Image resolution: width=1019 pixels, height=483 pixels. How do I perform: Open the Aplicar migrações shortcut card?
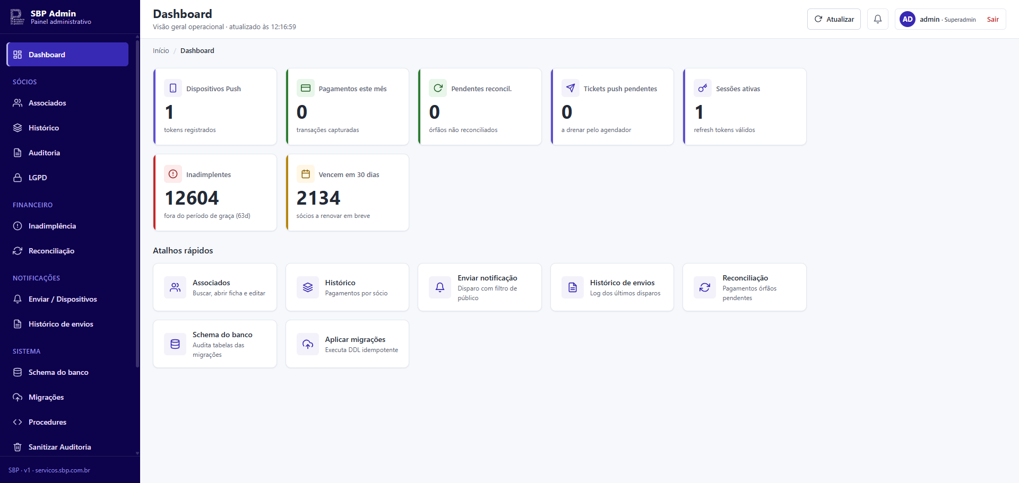347,344
